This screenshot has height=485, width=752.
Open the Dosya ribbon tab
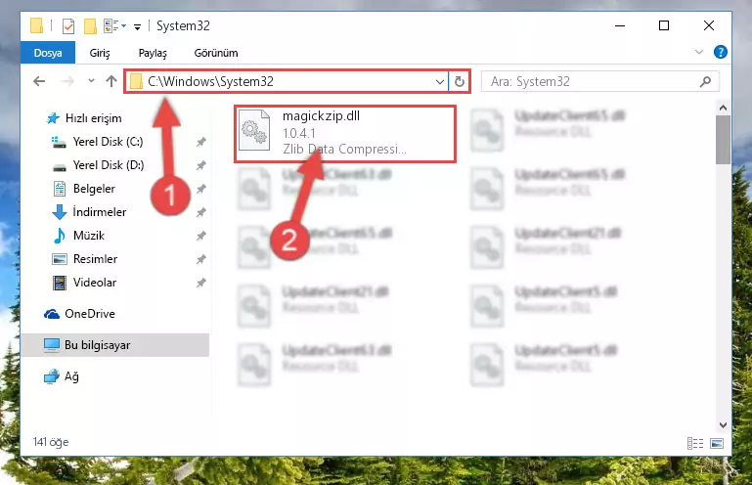click(x=48, y=53)
